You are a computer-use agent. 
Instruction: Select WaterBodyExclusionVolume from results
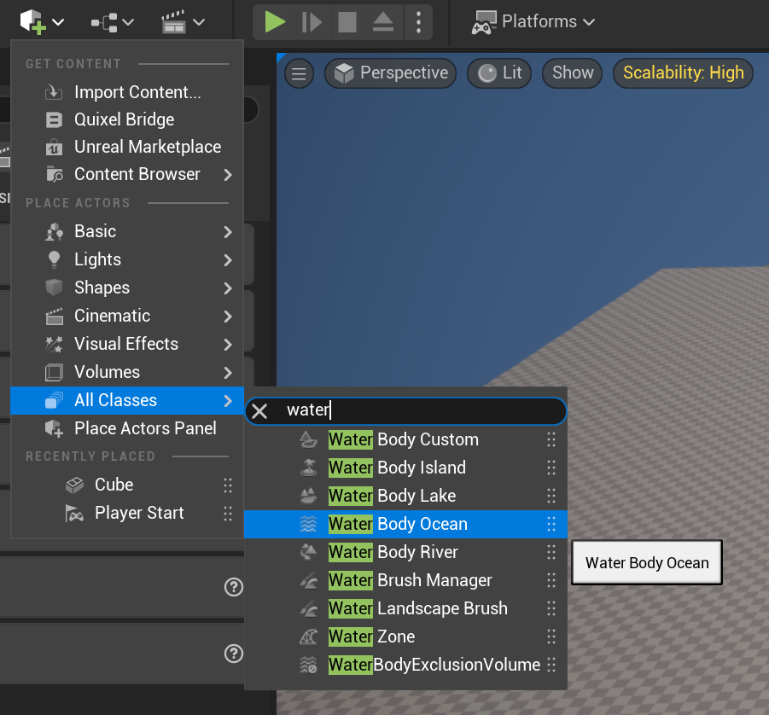tap(405, 665)
